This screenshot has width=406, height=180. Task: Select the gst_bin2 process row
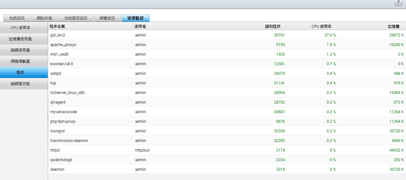(x=227, y=35)
